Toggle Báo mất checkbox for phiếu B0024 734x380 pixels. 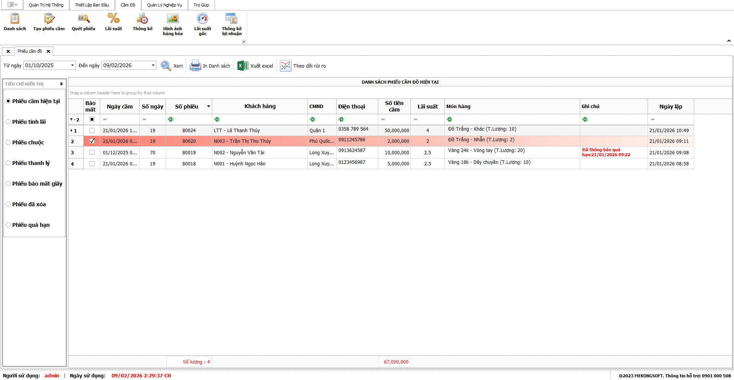pos(92,131)
